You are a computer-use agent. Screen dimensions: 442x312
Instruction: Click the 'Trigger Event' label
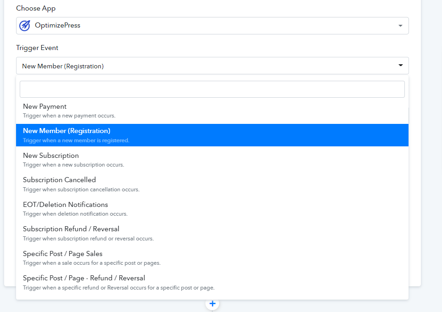[x=37, y=48]
